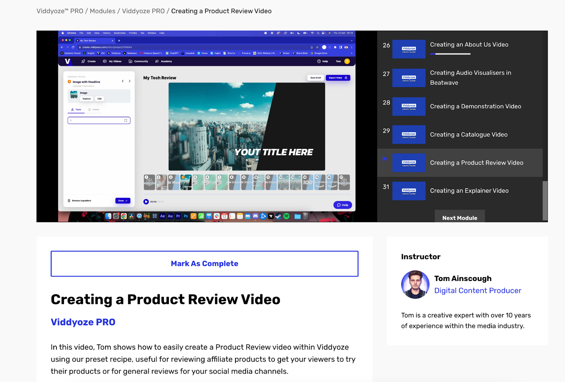Click the Chrome browser reload icon
This screenshot has height=382, width=565.
tap(73, 47)
